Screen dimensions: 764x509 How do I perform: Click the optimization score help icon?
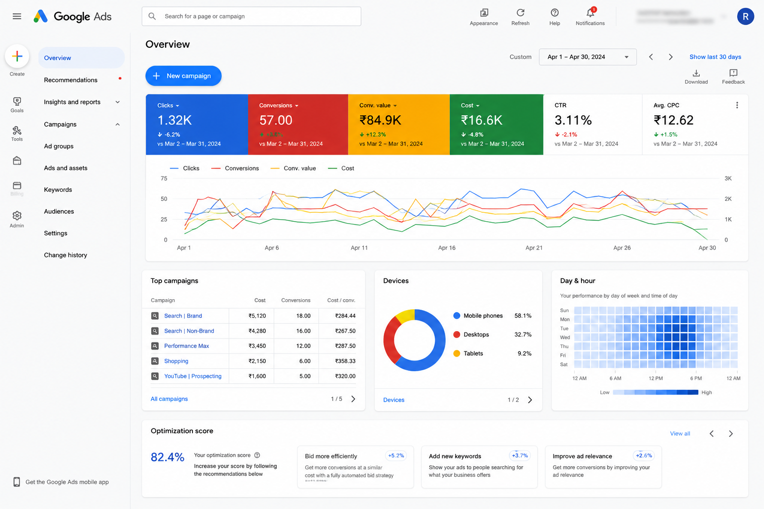point(257,455)
